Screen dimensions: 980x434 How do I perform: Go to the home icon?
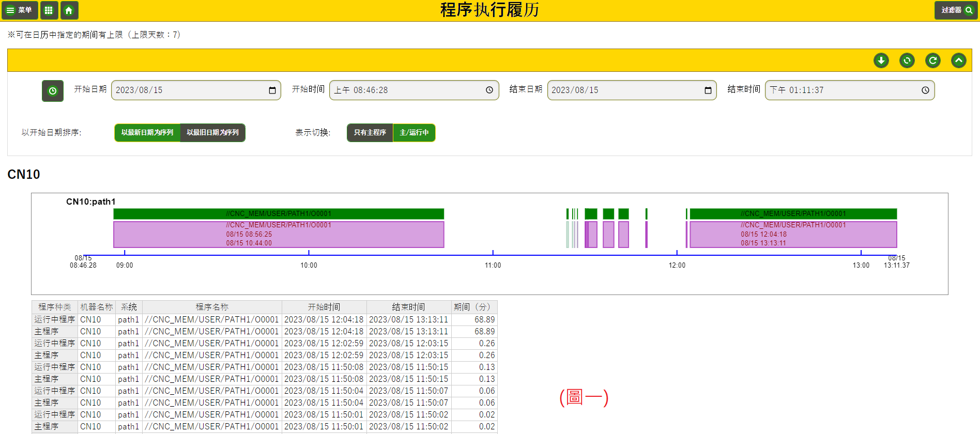69,10
